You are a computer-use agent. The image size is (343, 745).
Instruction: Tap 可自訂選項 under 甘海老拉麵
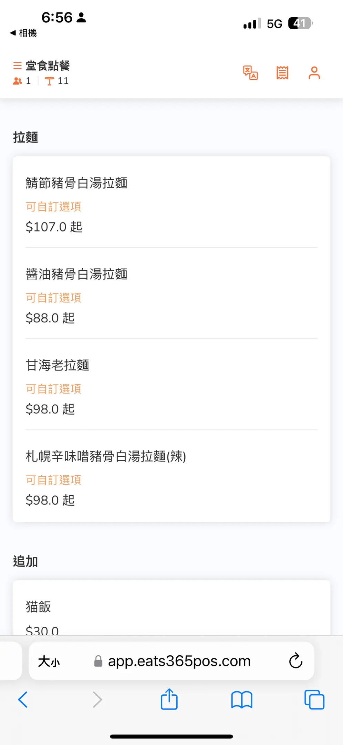click(53, 389)
